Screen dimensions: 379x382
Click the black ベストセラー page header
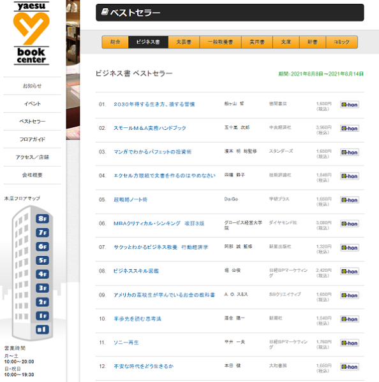(230, 13)
